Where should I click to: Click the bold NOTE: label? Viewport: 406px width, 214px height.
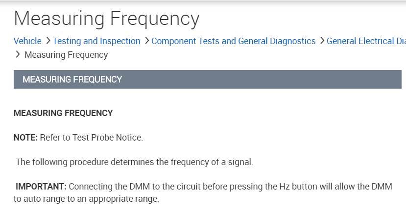(x=25, y=138)
